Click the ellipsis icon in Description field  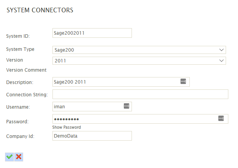(183, 82)
